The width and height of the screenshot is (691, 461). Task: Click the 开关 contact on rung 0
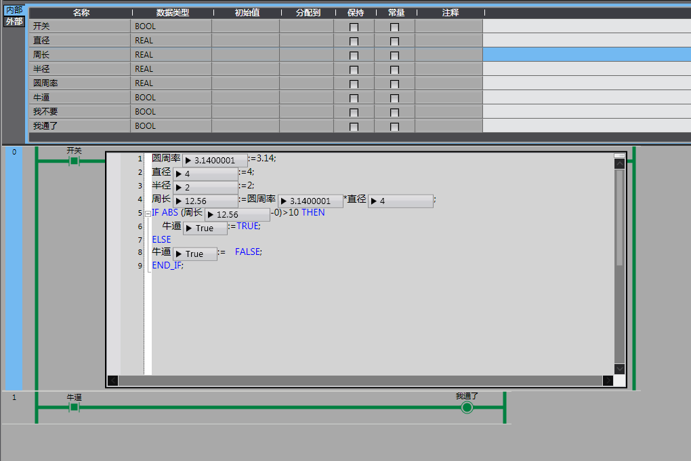click(75, 161)
